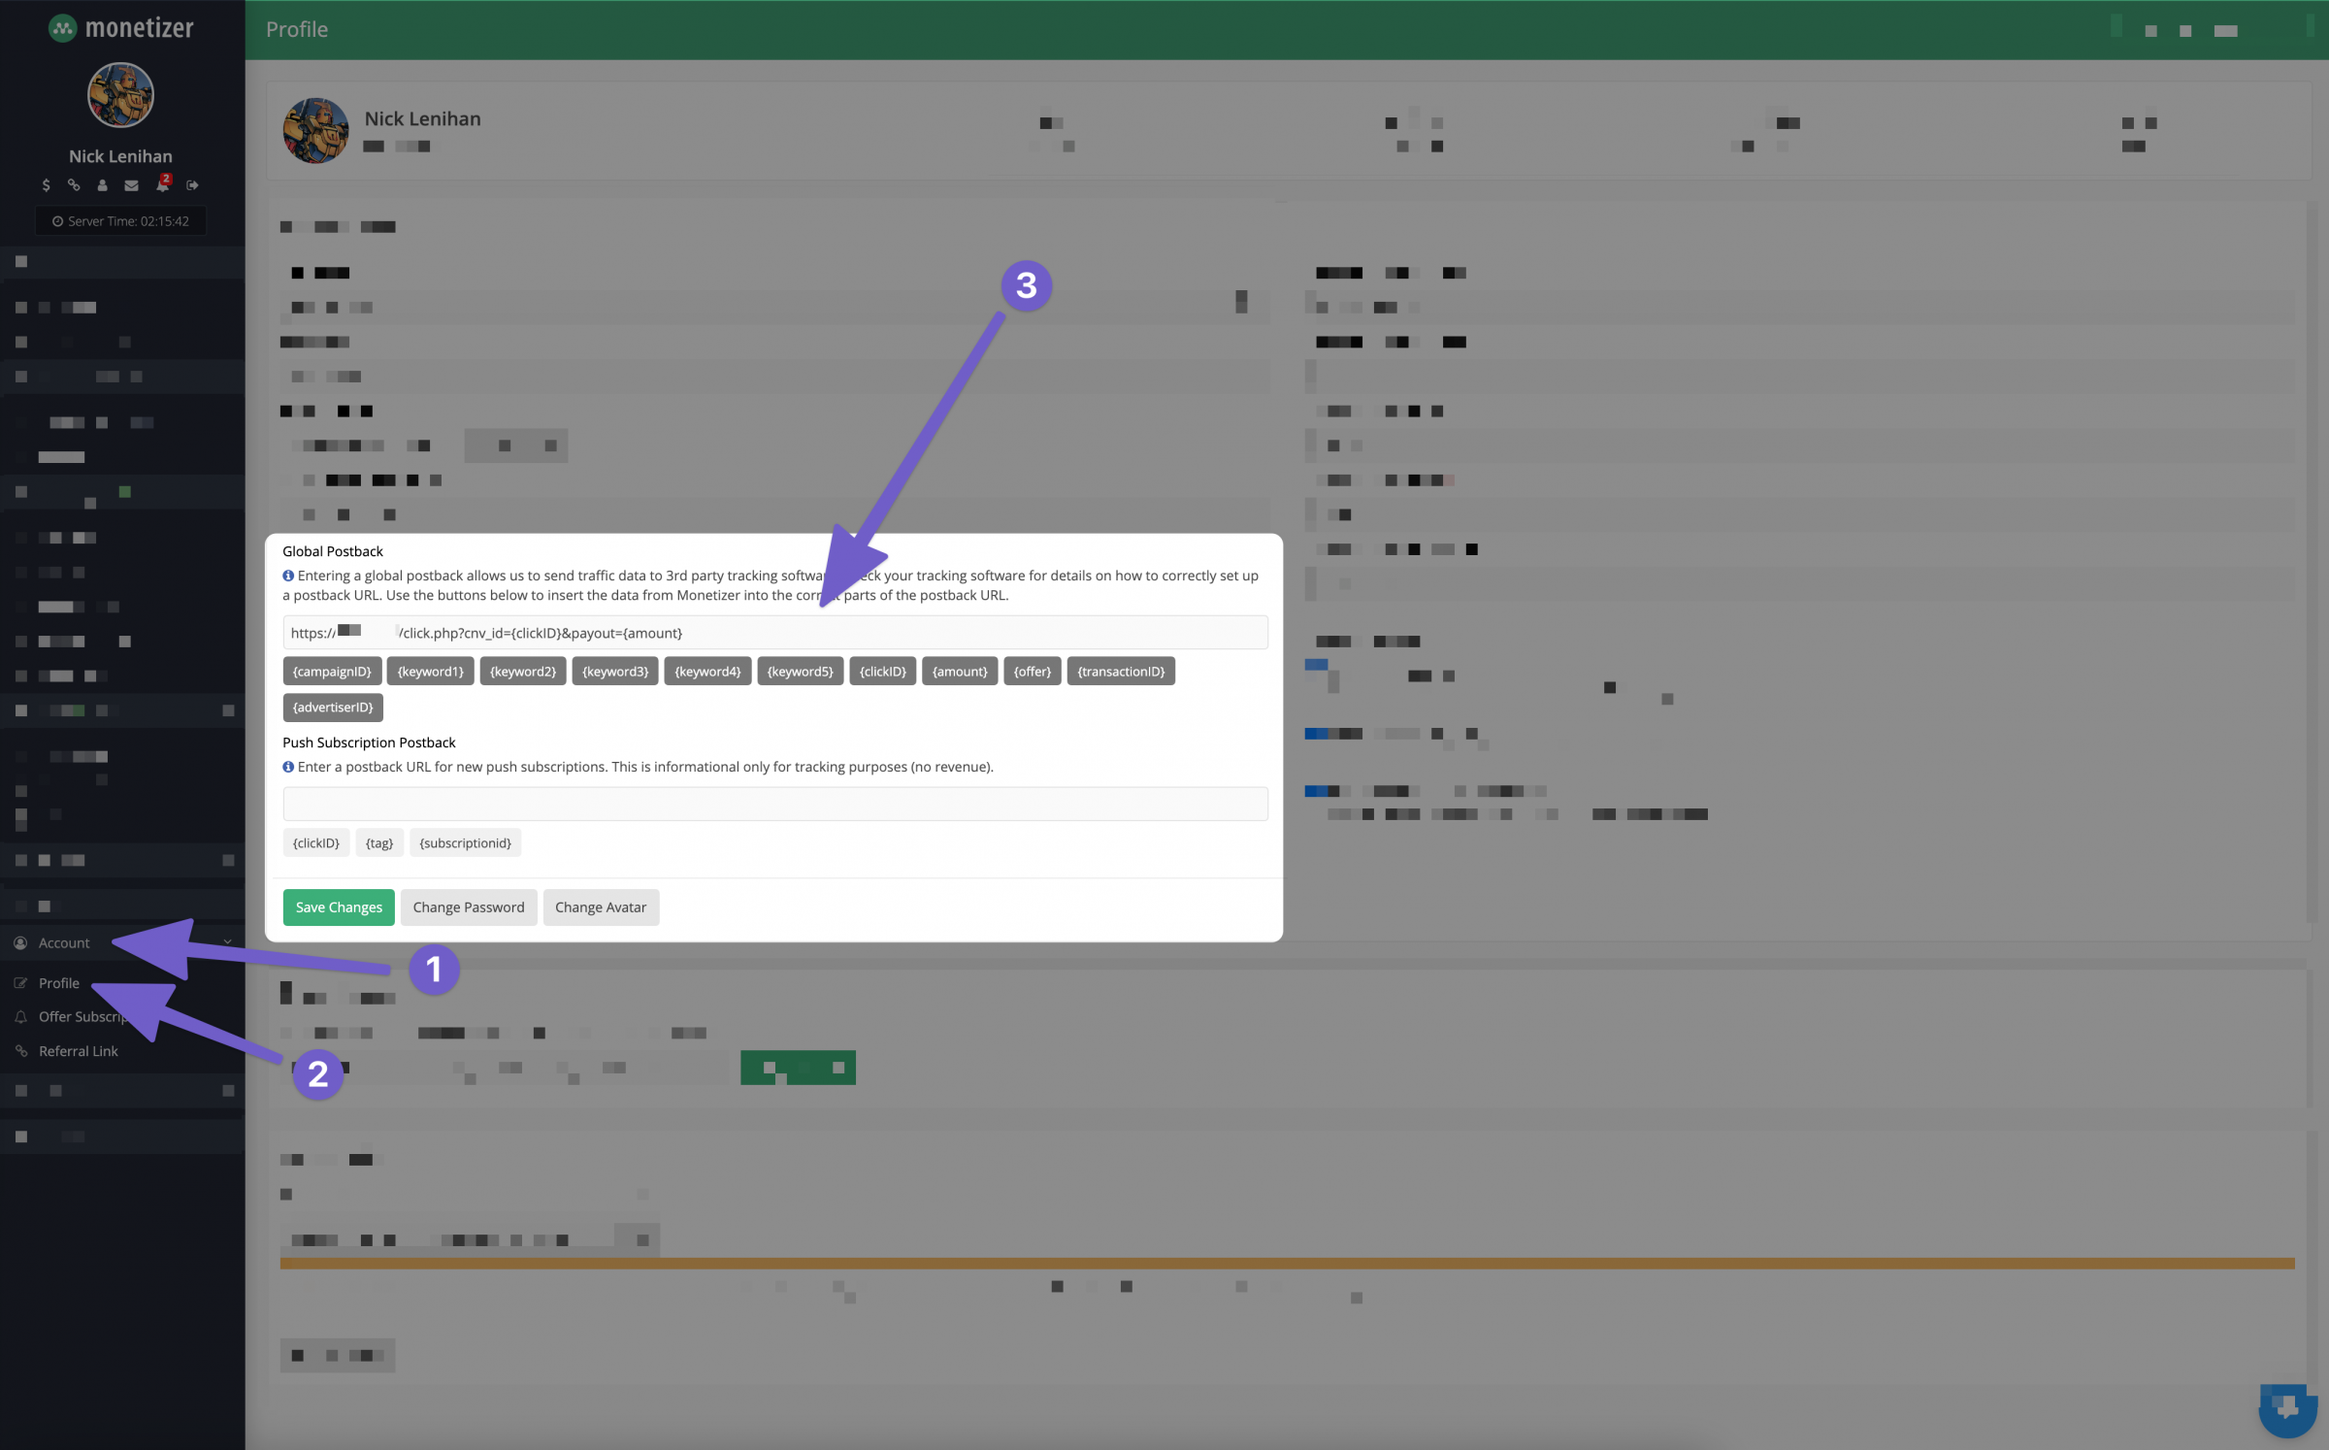Click the logout arrow icon
2329x1450 pixels.
click(x=192, y=184)
